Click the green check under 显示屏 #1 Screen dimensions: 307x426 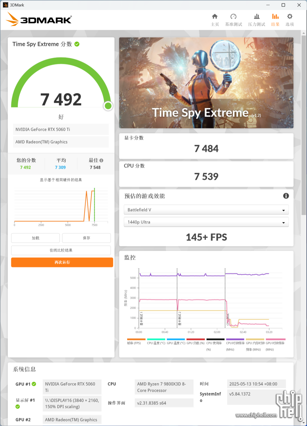(18, 407)
